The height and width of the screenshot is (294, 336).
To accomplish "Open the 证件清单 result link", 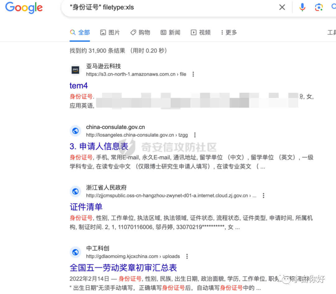I will pyautogui.click(x=86, y=207).
